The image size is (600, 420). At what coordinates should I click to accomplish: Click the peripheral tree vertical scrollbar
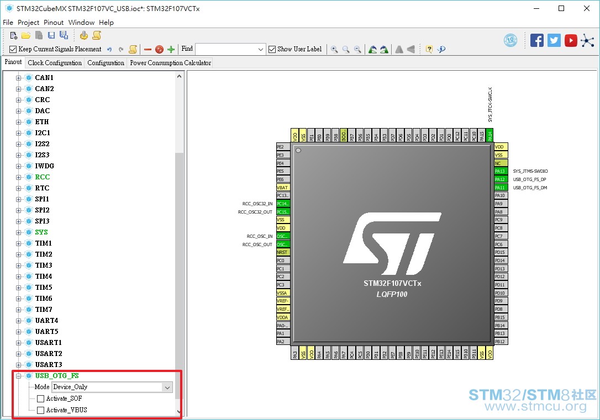(179, 275)
